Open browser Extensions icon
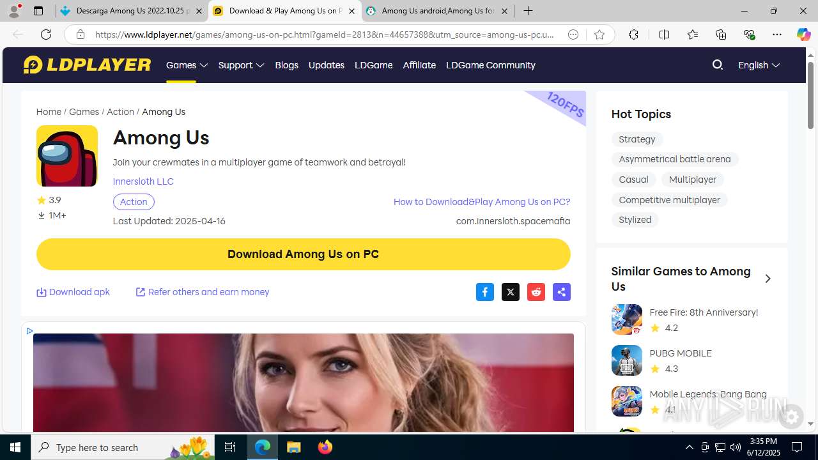Screen dimensions: 818x460 633,34
